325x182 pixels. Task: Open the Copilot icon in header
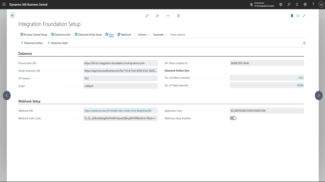281,4
